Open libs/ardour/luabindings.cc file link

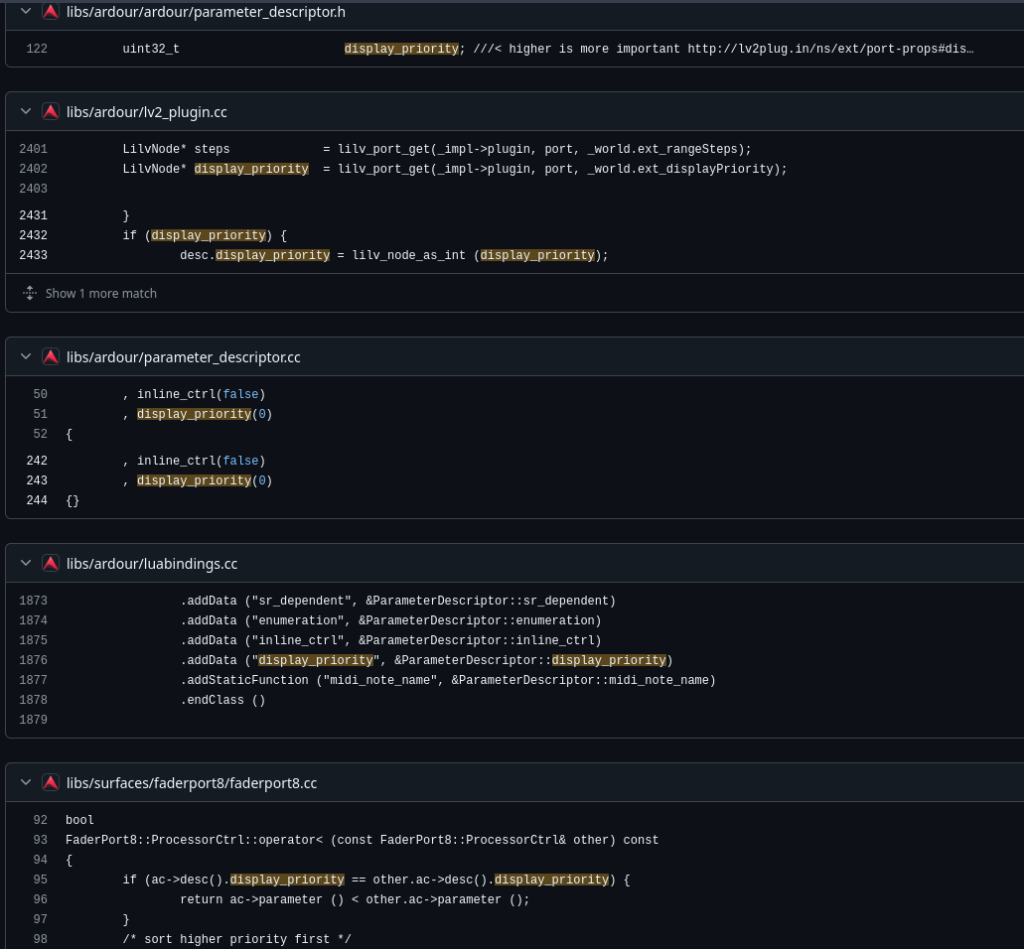152,563
